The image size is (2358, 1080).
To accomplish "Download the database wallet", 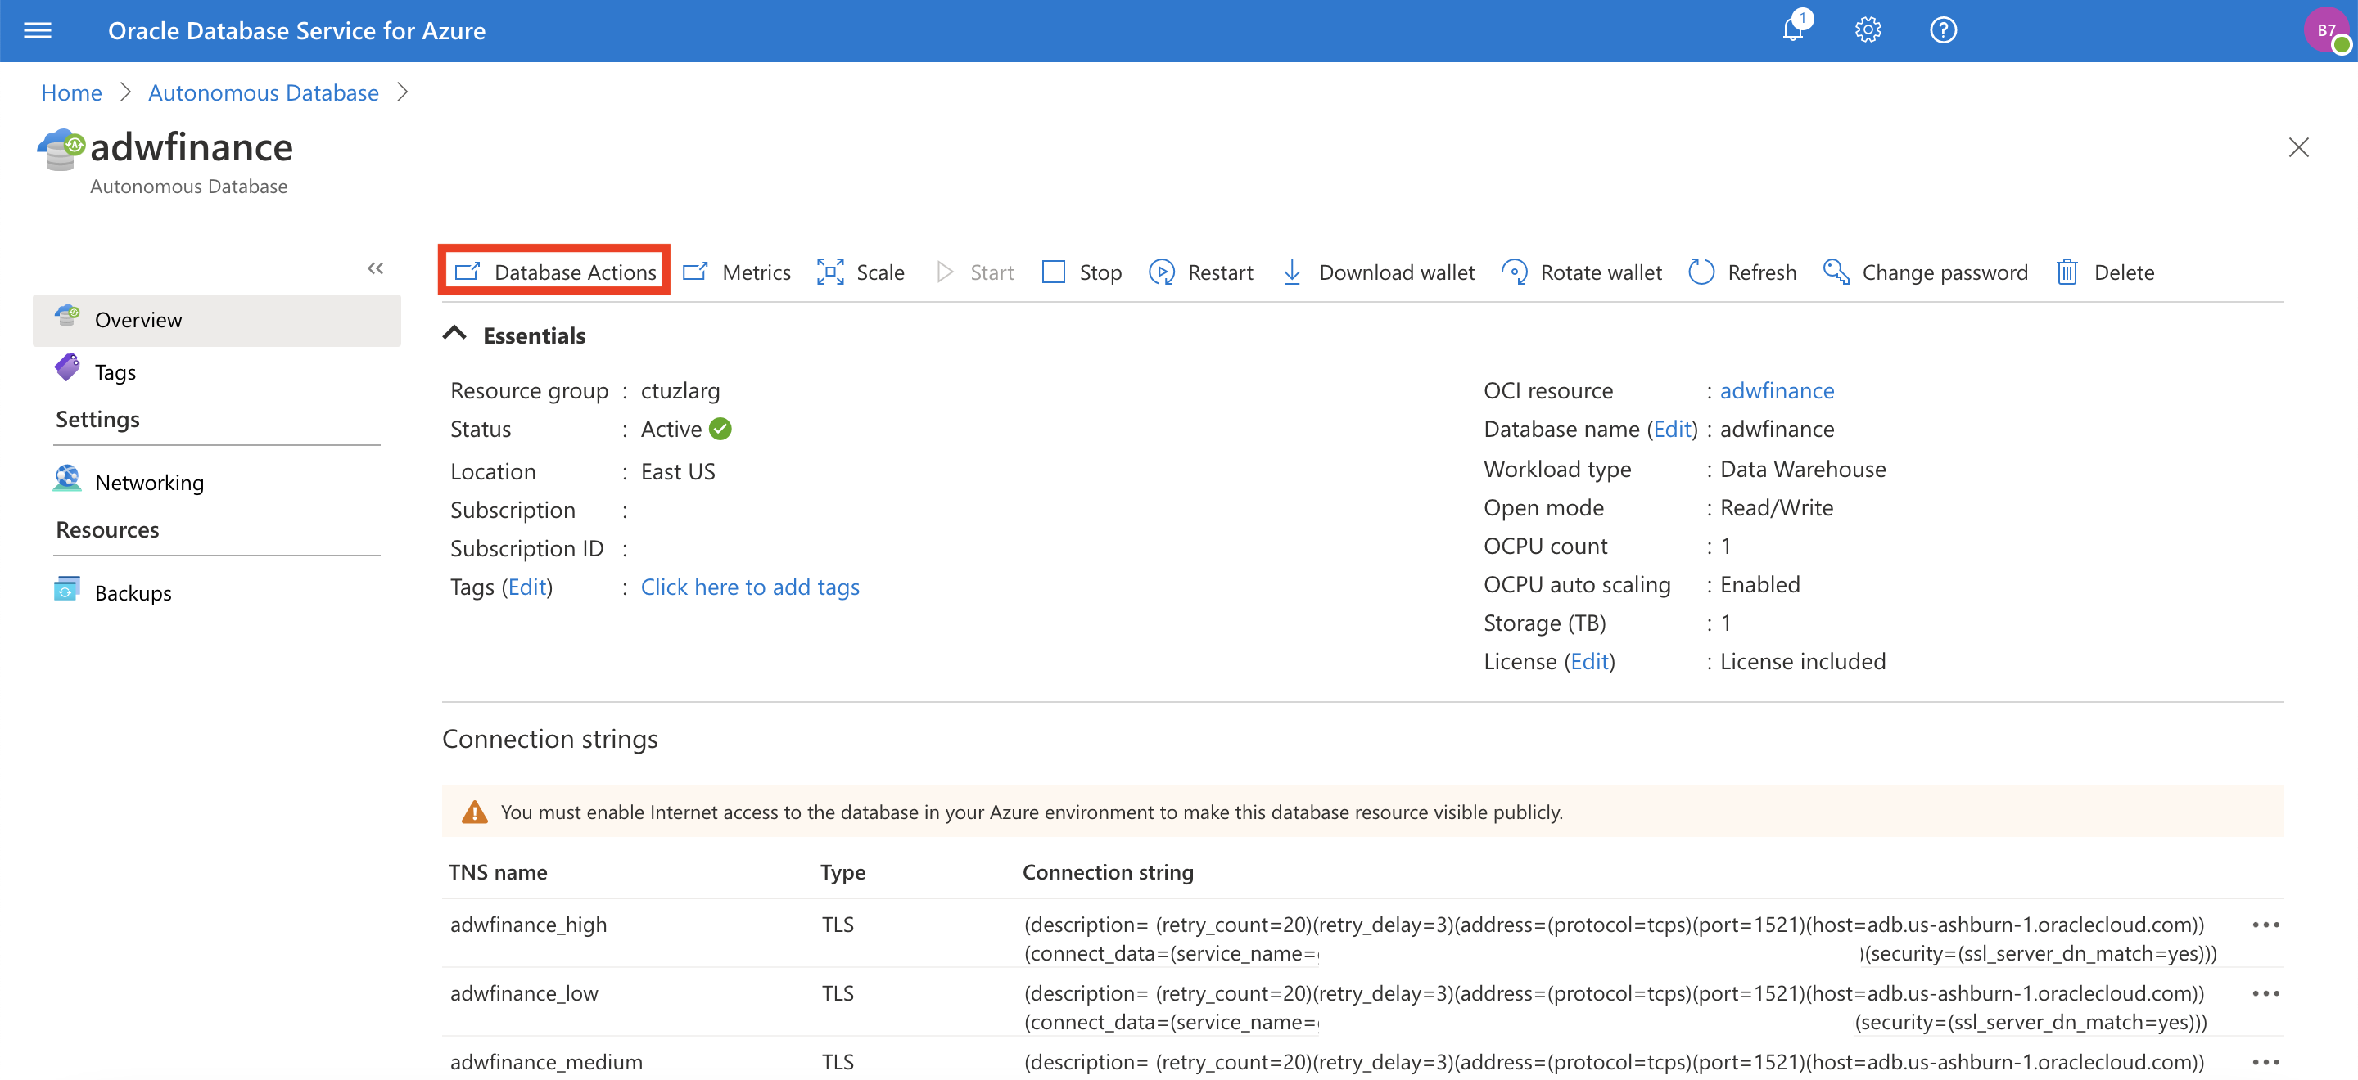I will 1376,272.
